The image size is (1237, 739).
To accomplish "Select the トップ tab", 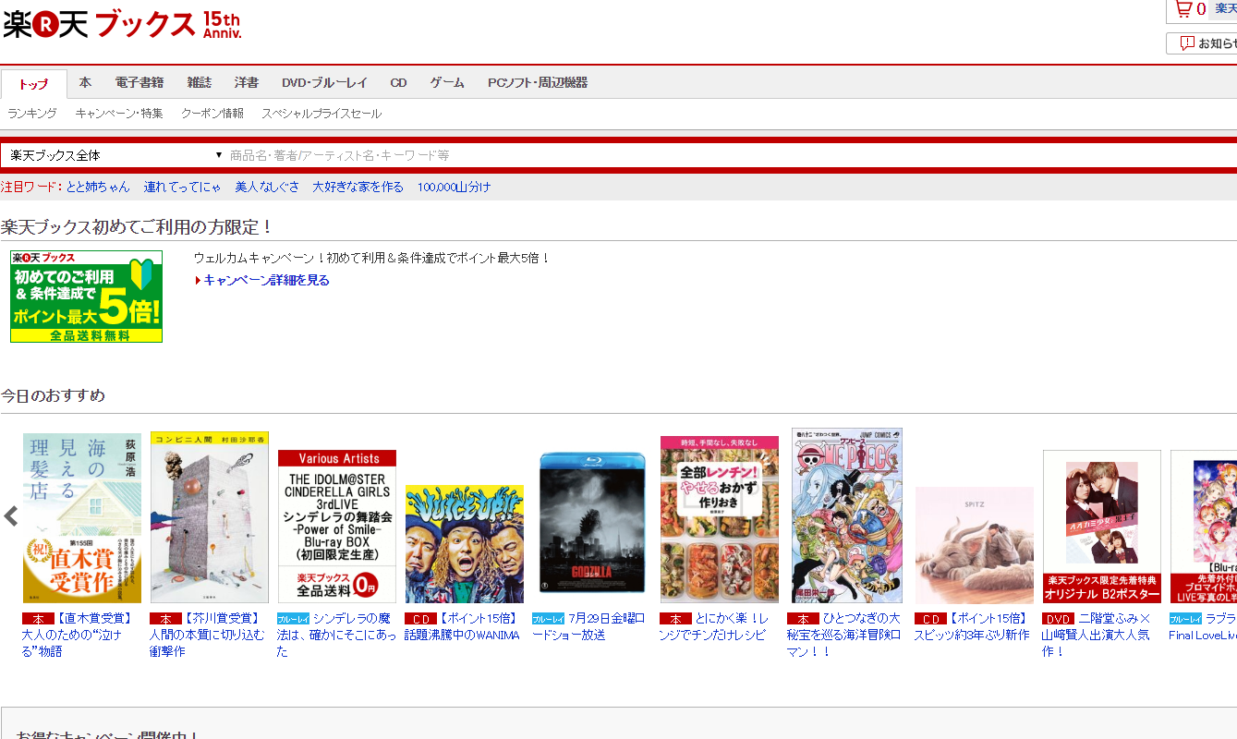I will pos(33,84).
